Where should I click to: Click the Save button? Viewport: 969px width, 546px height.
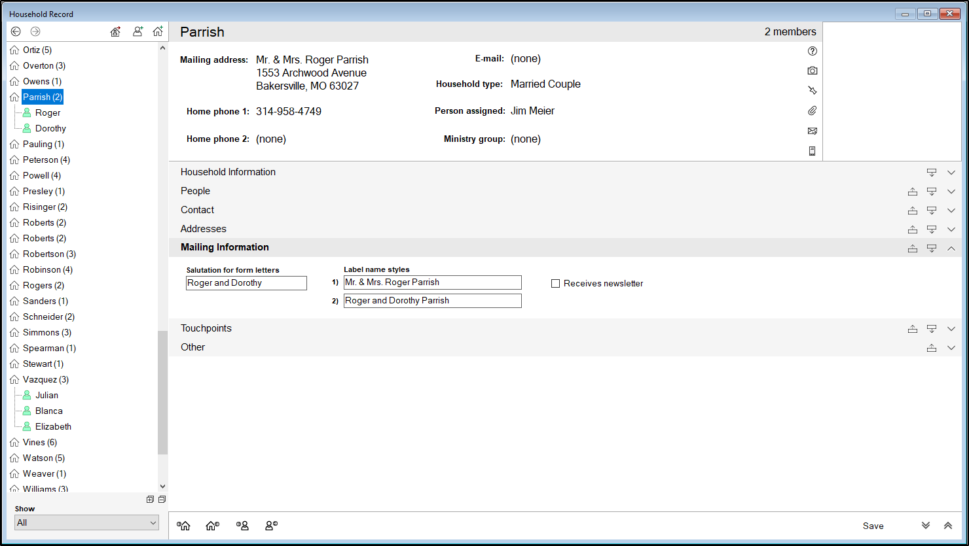pos(873,526)
